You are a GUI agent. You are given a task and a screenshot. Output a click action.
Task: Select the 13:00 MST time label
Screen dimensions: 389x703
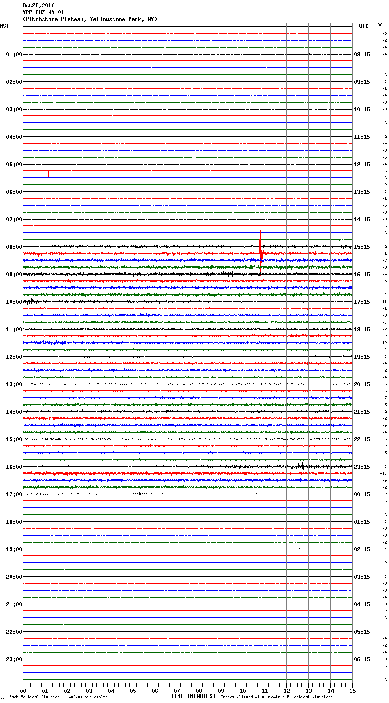click(x=14, y=384)
